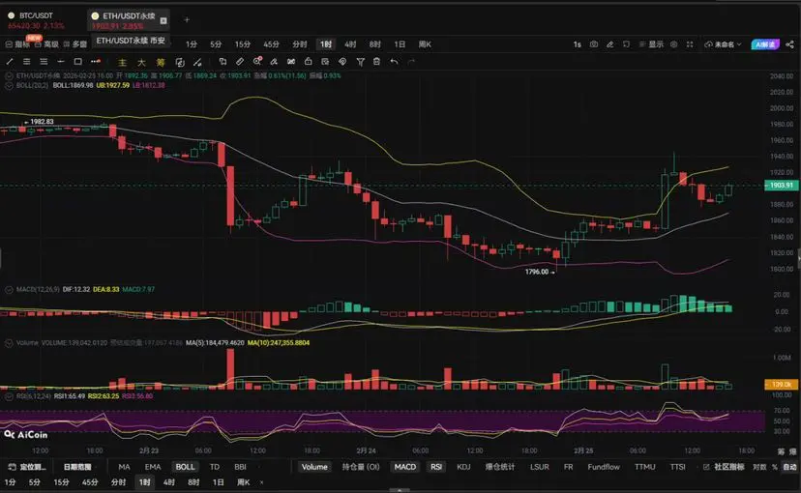The height and width of the screenshot is (493, 801).
Task: Toggle the BOLL main indicator off
Action: (185, 467)
